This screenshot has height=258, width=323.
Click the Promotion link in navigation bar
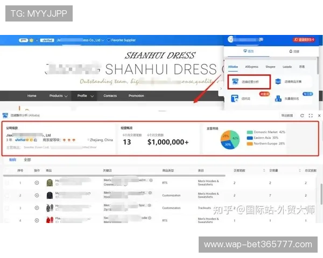pos(136,96)
